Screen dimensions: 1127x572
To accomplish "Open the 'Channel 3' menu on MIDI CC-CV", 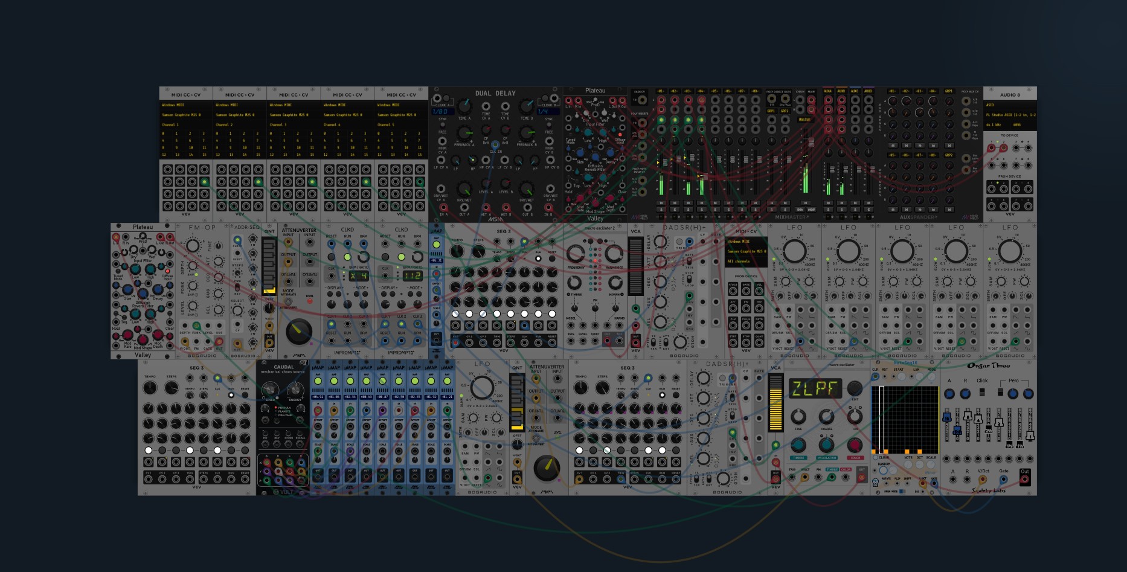I will 294,125.
